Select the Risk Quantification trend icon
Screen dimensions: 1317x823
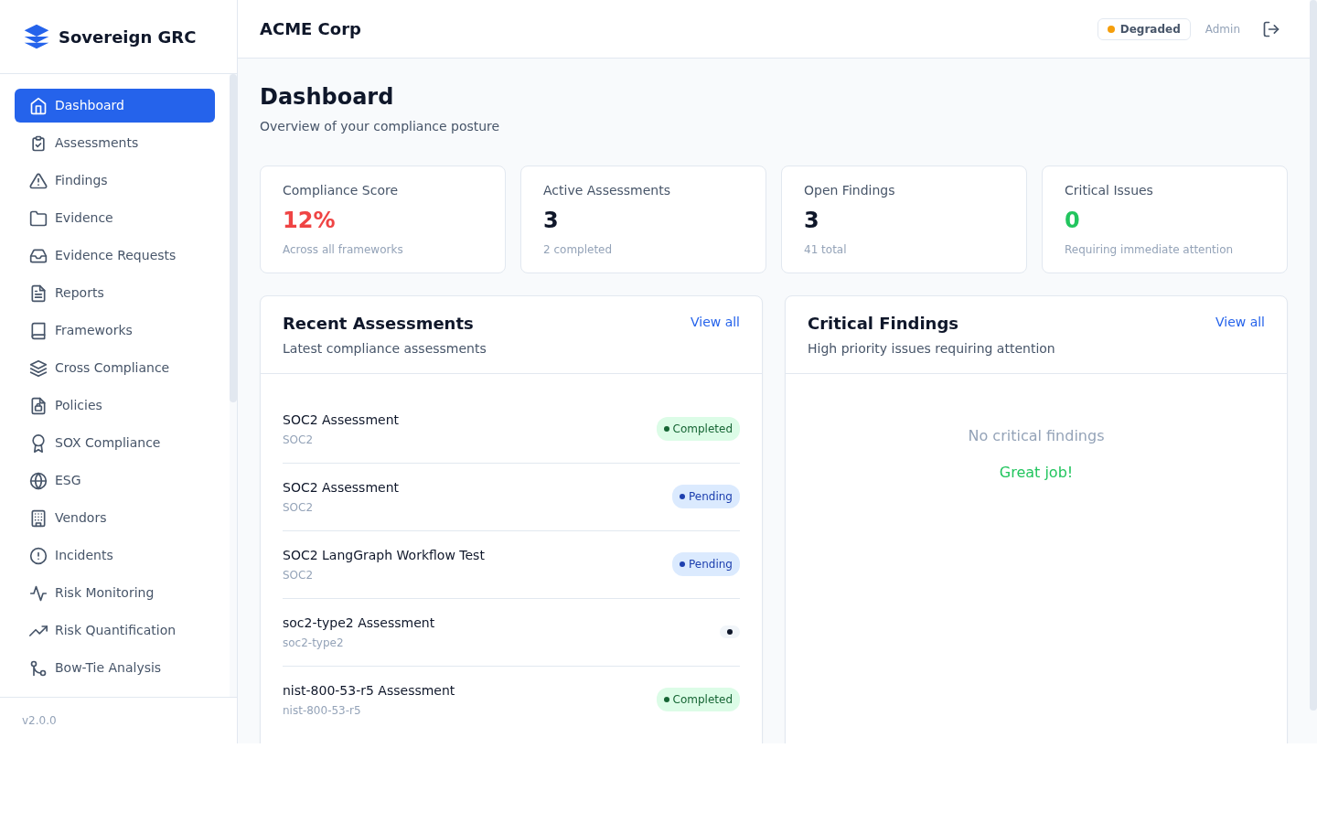pos(37,630)
